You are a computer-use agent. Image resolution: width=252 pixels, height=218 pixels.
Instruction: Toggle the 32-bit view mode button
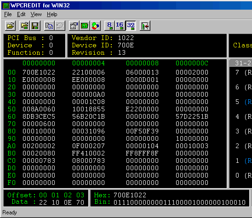click(131, 26)
